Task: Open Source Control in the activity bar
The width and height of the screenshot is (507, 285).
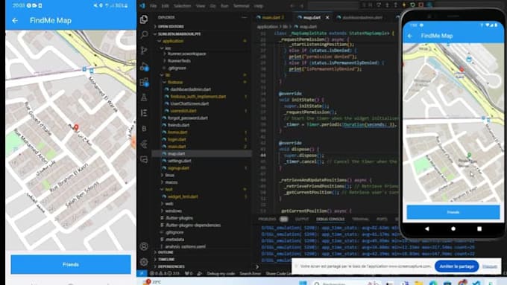Action: (144, 51)
